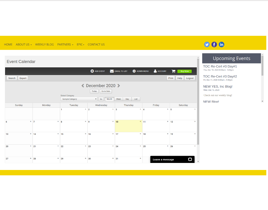Image resolution: width=268 pixels, height=210 pixels.
Task: Open TOC Re-Cert #3 Day#1 event
Action: [x=220, y=67]
